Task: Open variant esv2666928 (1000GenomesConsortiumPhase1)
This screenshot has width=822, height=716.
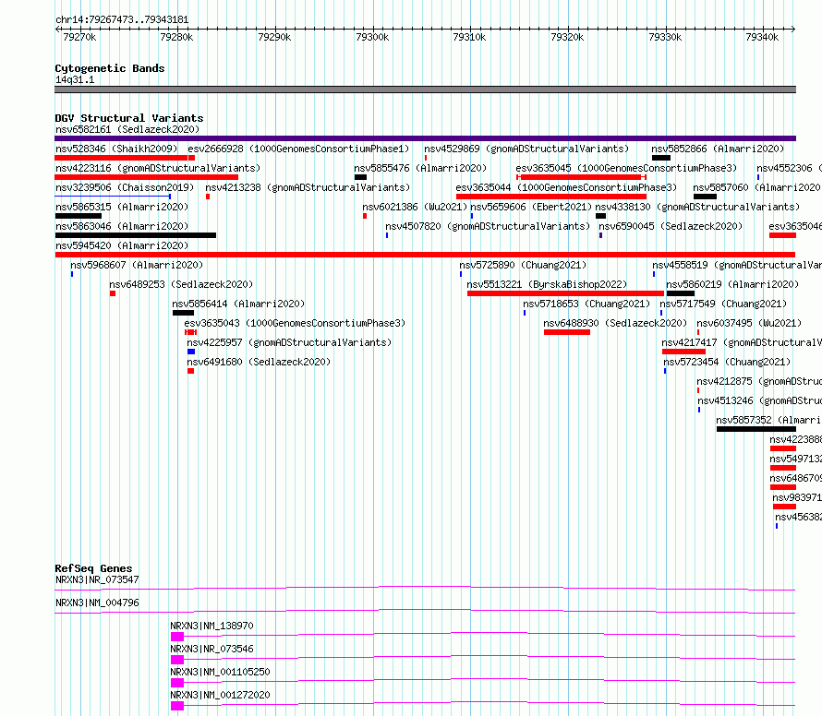Action: [x=298, y=149]
